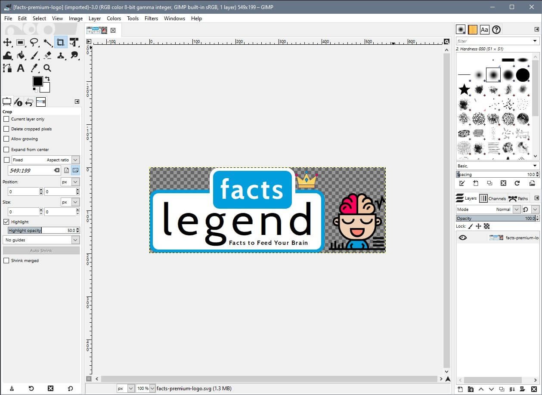
Task: Select the Paintbrush tool
Action: [34, 55]
